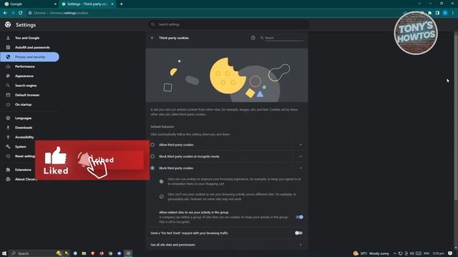Click the weather widget in the taskbar

pyautogui.click(x=371, y=253)
